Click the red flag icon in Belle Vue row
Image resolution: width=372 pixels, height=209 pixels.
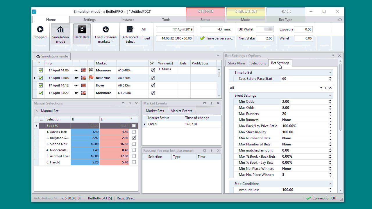[91, 78]
